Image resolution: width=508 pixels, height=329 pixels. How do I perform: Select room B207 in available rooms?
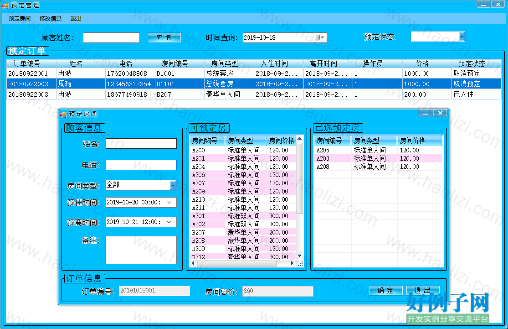[x=242, y=232]
